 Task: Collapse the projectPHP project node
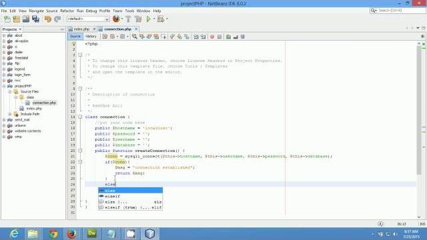click(4, 86)
